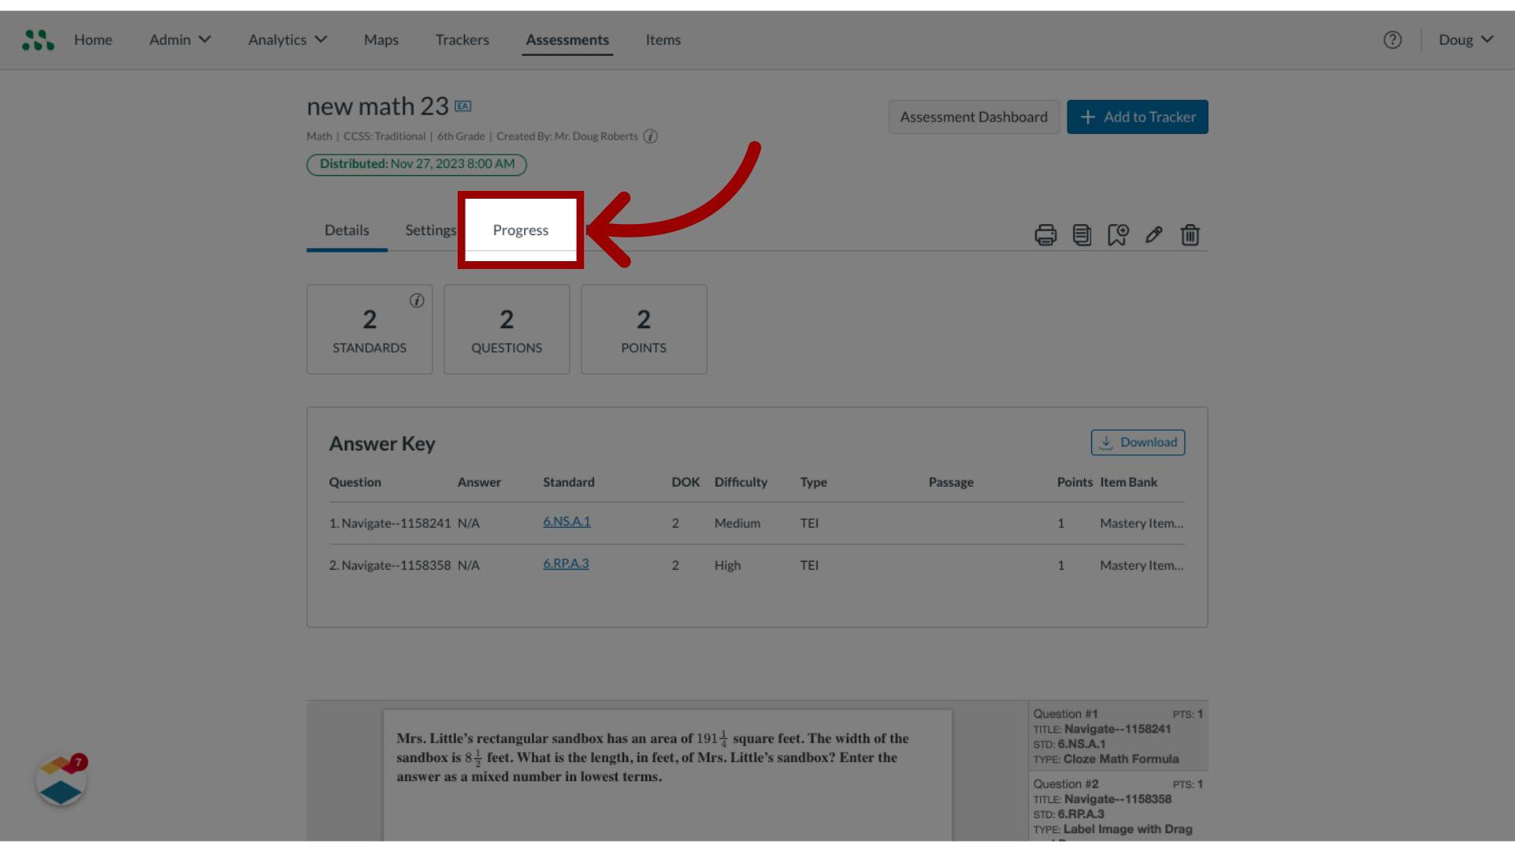Click the delete trash icon
This screenshot has width=1515, height=852.
coord(1191,234)
